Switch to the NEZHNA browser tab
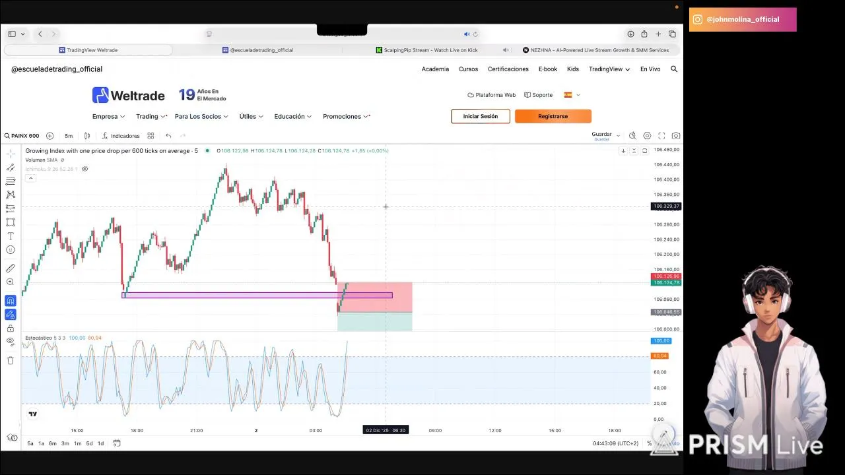The image size is (845, 475). point(595,50)
